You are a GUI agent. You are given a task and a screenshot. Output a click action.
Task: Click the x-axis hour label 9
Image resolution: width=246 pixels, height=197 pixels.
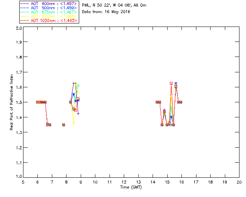81,182
